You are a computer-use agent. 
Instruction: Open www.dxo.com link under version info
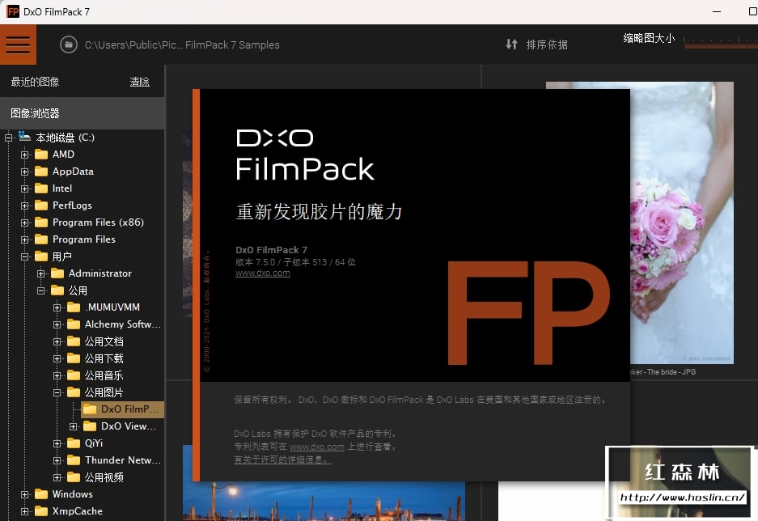262,273
